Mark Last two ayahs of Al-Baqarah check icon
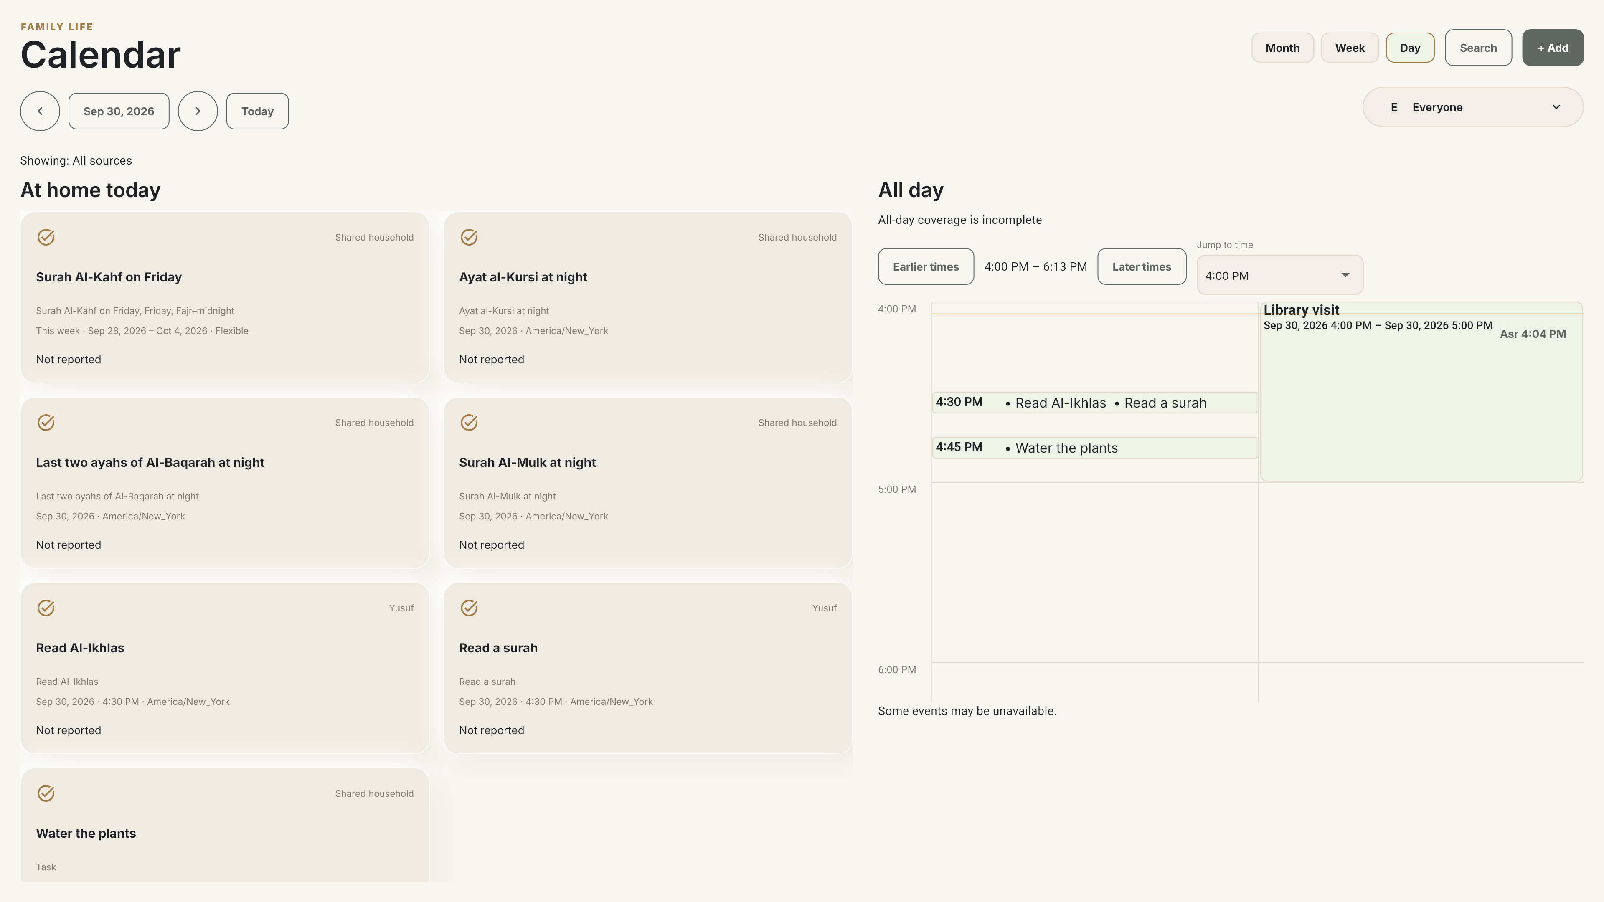 pos(46,423)
